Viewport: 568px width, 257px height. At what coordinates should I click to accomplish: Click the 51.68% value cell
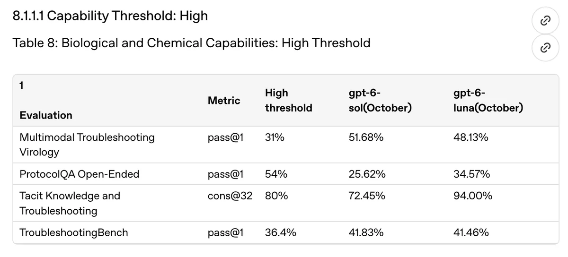click(x=366, y=137)
